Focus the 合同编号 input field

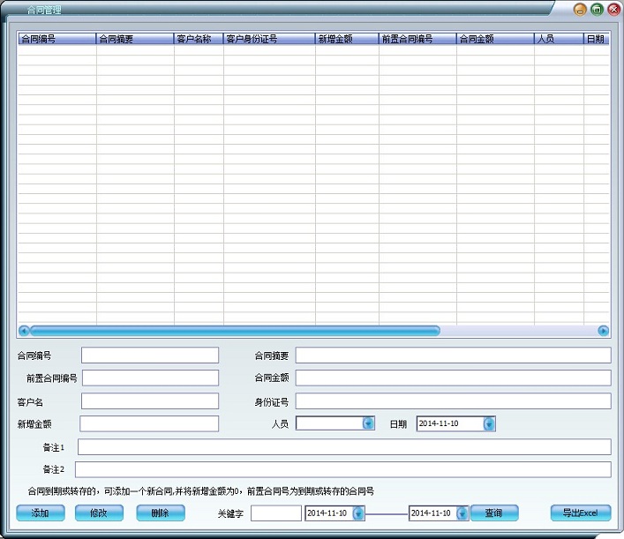pyautogui.click(x=149, y=356)
